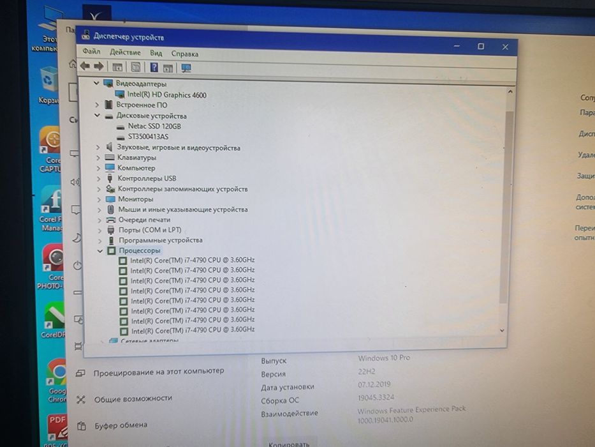
Task: Collapse the Дисковые устройства category chevron
Action: pos(97,115)
